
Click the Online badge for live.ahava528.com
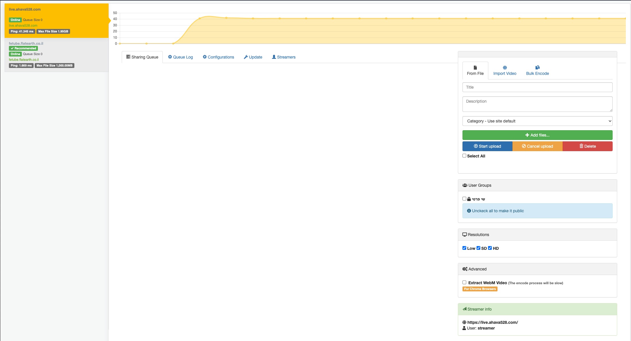tap(15, 20)
